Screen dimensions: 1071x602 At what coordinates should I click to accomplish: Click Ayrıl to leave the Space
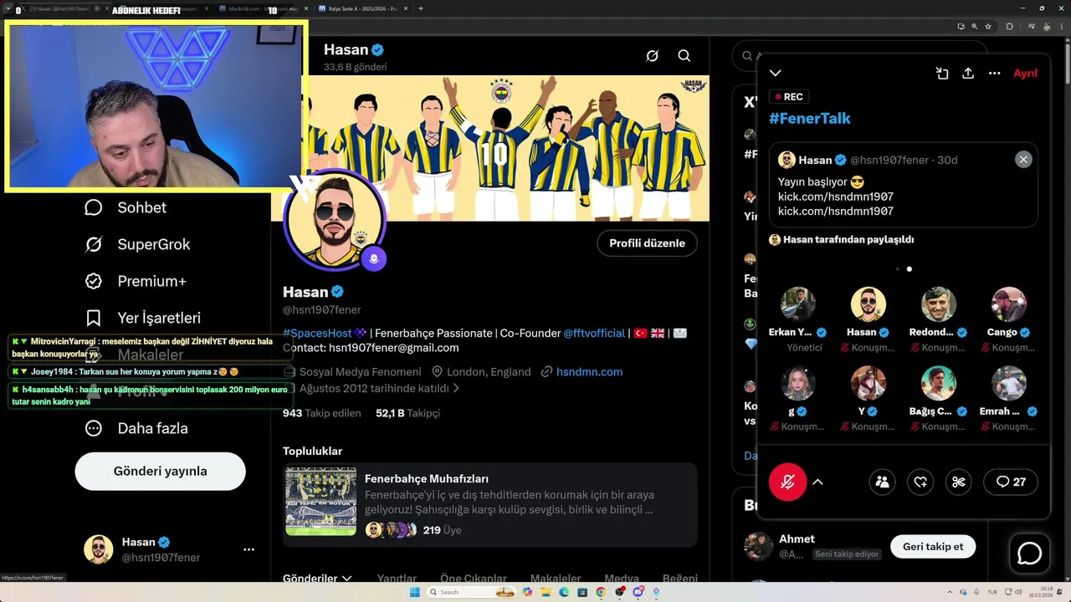click(x=1025, y=74)
